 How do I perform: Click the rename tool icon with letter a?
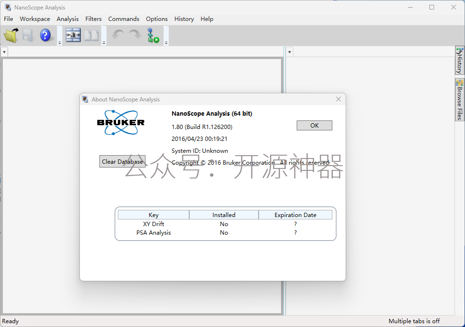[73, 35]
